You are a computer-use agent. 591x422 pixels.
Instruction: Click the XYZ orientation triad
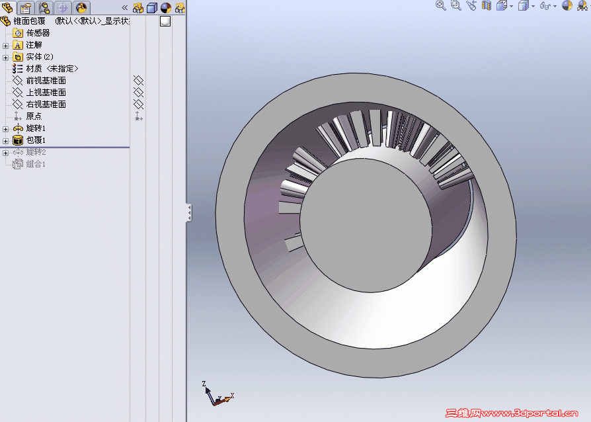(218, 394)
